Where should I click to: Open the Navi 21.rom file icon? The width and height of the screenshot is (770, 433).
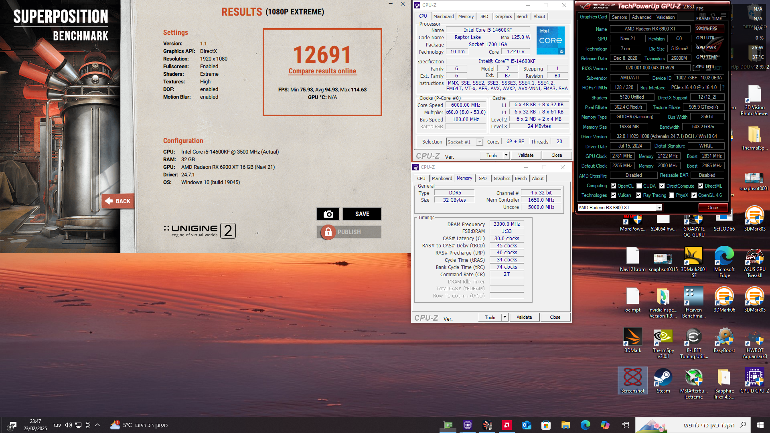pyautogui.click(x=633, y=259)
